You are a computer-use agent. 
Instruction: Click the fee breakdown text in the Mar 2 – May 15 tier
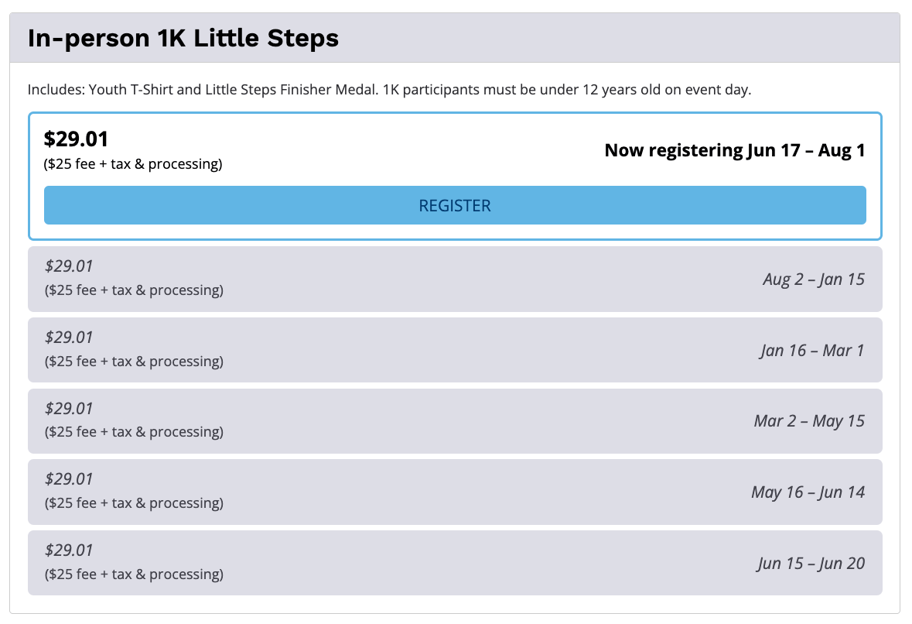[135, 432]
